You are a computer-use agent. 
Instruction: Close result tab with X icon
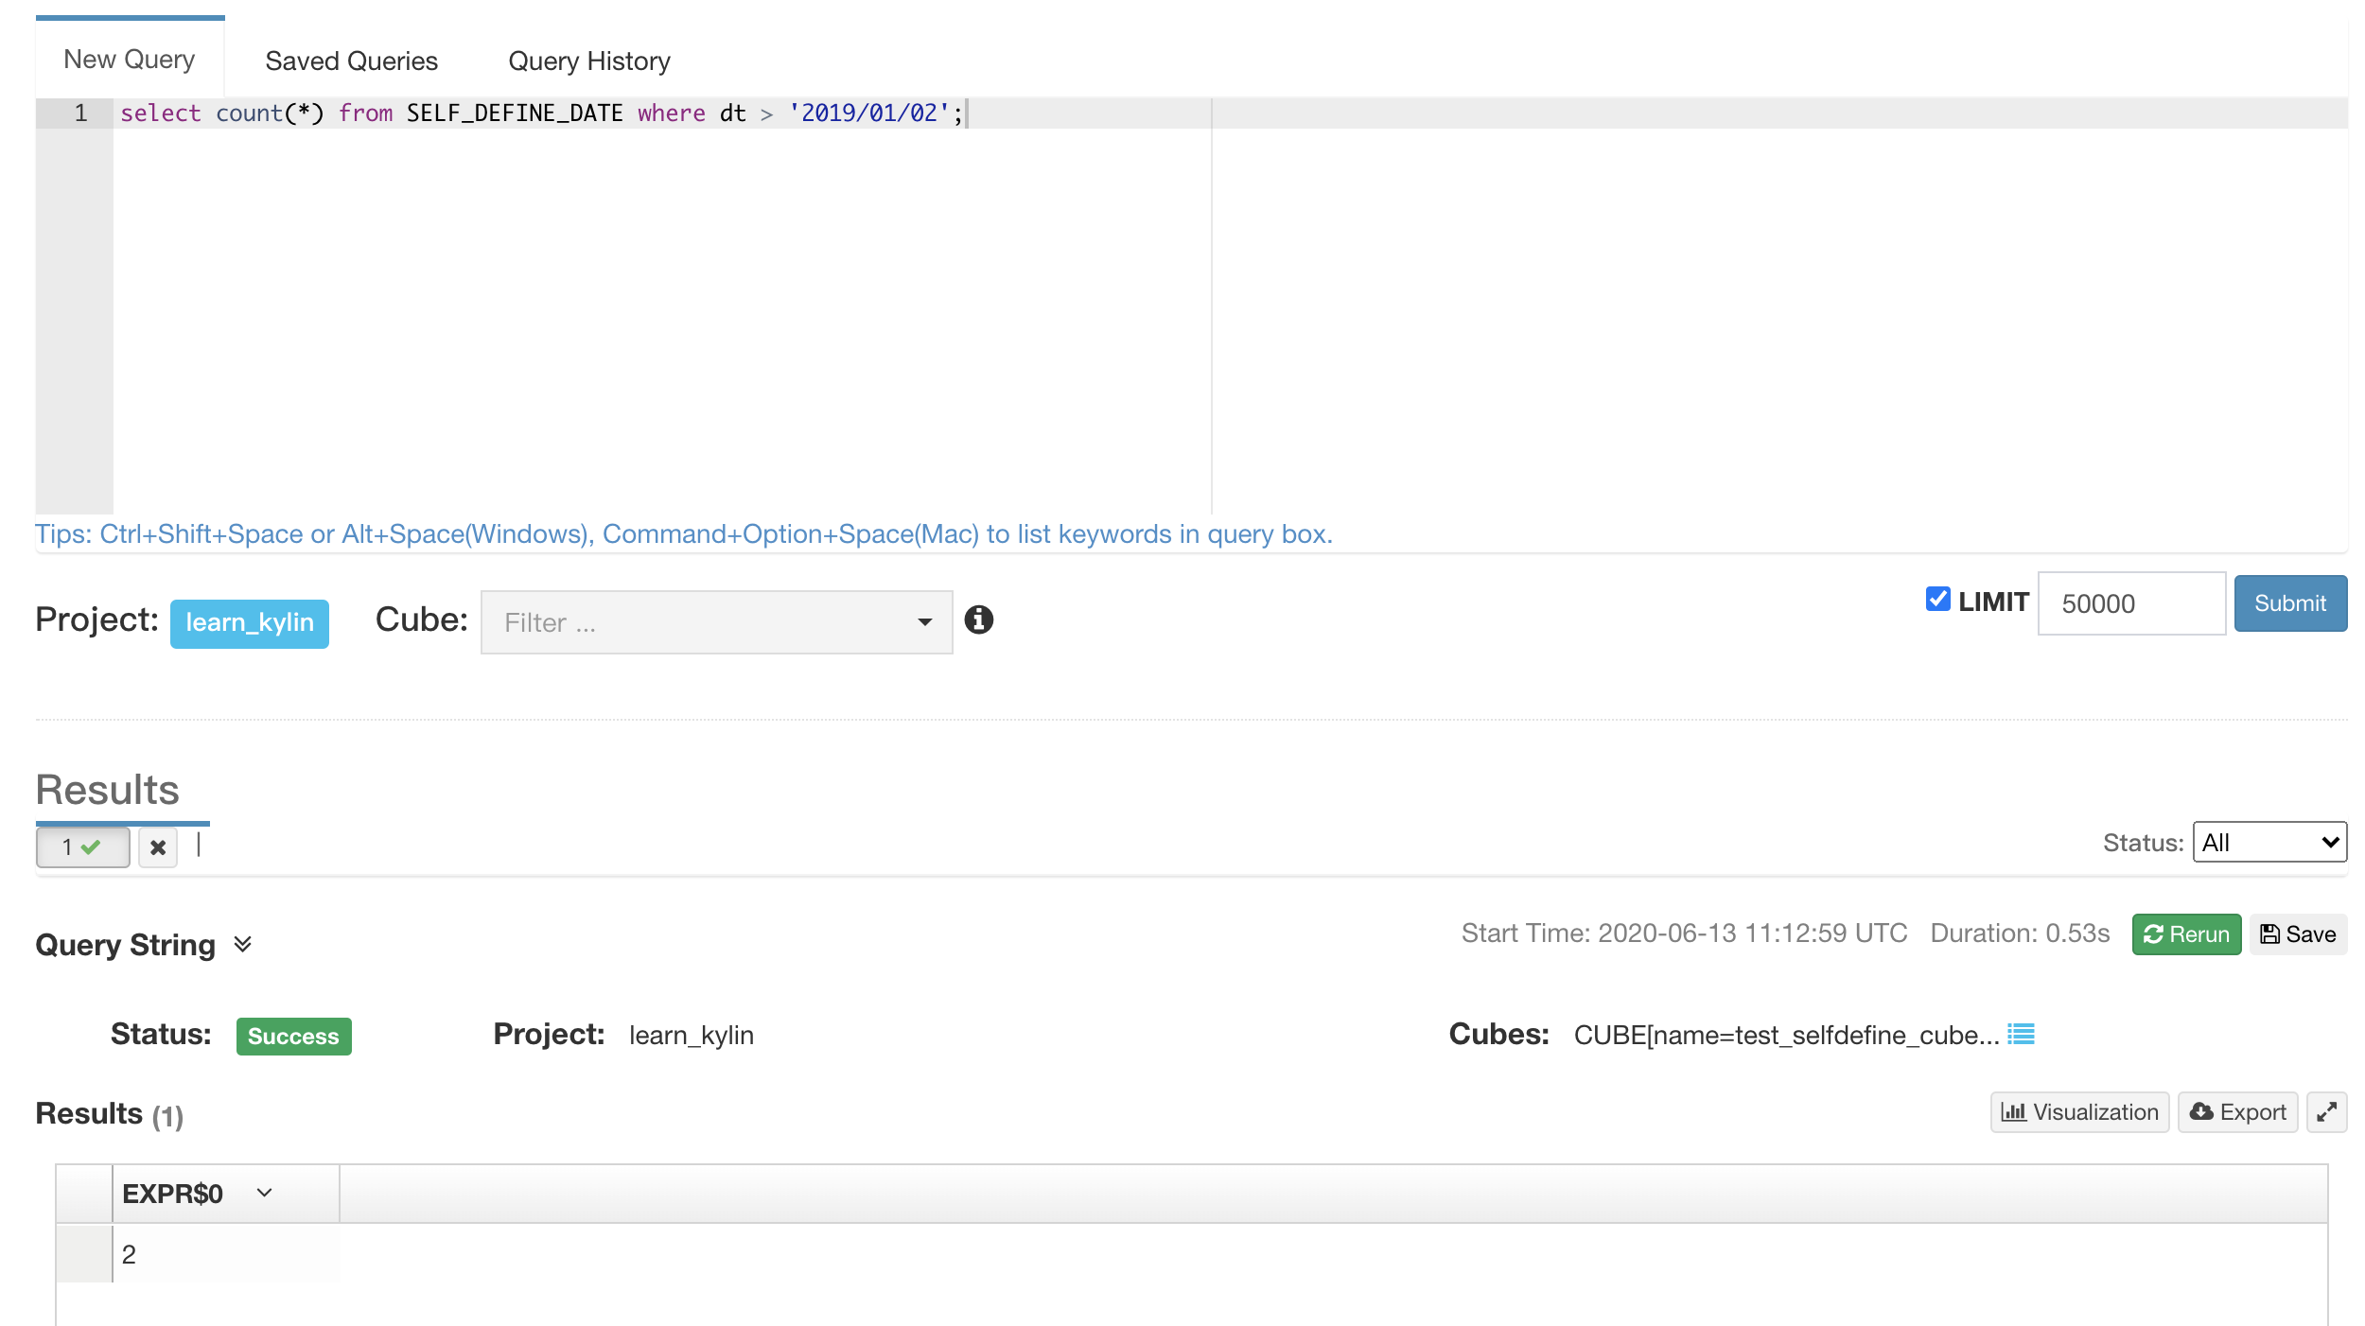coord(158,846)
